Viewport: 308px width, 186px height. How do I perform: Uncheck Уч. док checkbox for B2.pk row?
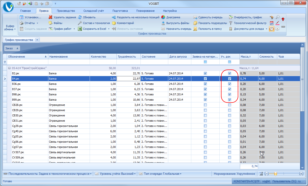[x=230, y=74]
